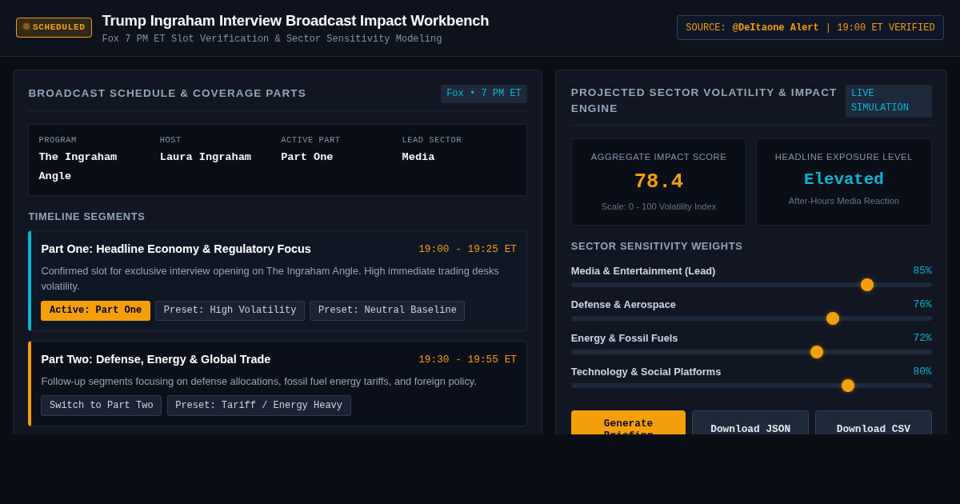Select the Part One timeline segment title
Screen dimensions: 960x504
pos(176,249)
